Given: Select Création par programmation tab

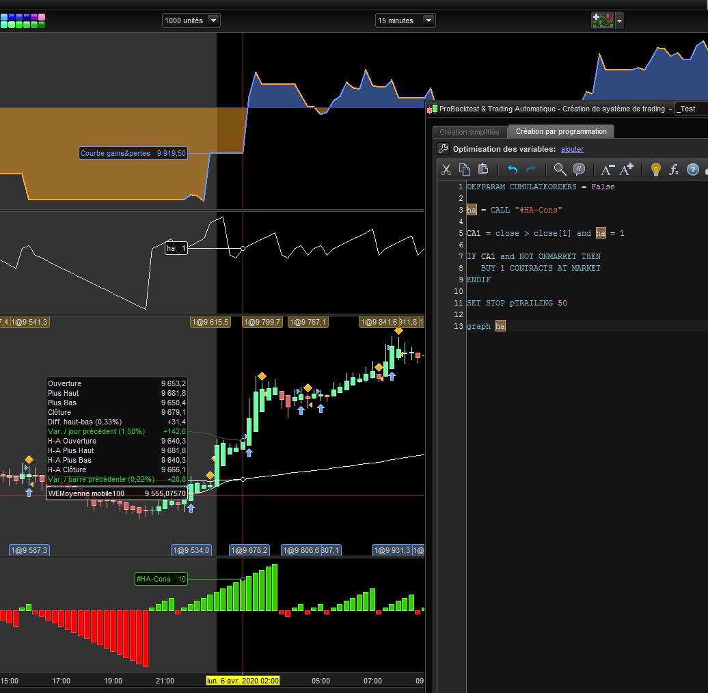Looking at the screenshot, I should pyautogui.click(x=561, y=131).
